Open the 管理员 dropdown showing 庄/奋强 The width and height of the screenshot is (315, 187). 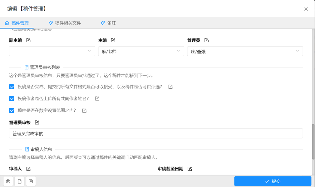pos(245,51)
